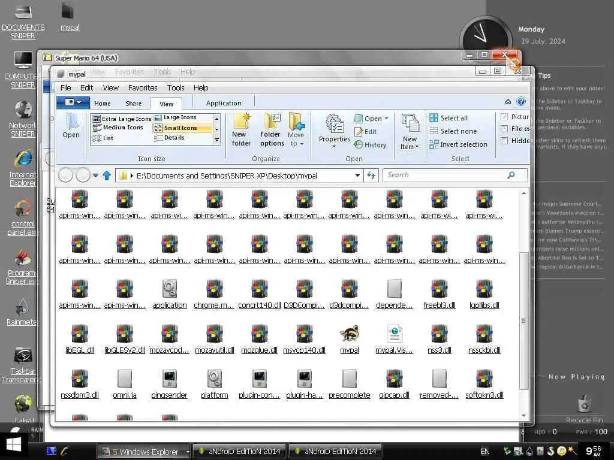Open the Rainmeter desktop shortcut
614x460 pixels.
point(22,312)
